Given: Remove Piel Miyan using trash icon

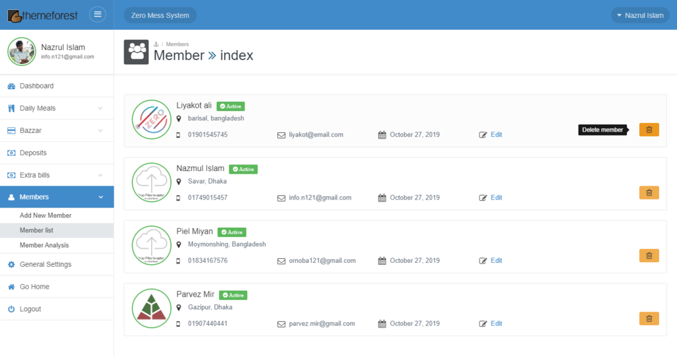Looking at the screenshot, I should coord(649,255).
